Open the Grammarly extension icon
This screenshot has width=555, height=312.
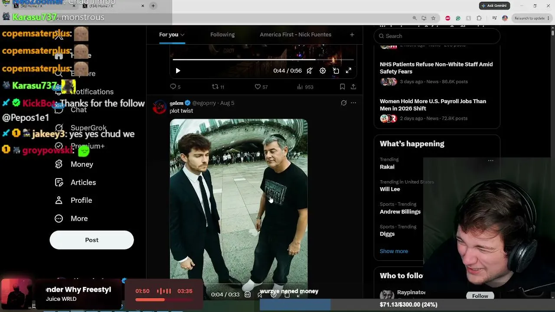tap(458, 18)
